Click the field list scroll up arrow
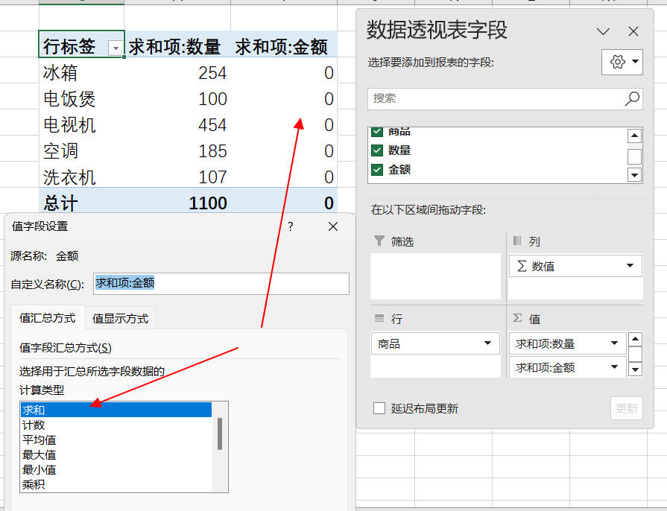Screen dimensions: 667x511 pyautogui.click(x=635, y=136)
